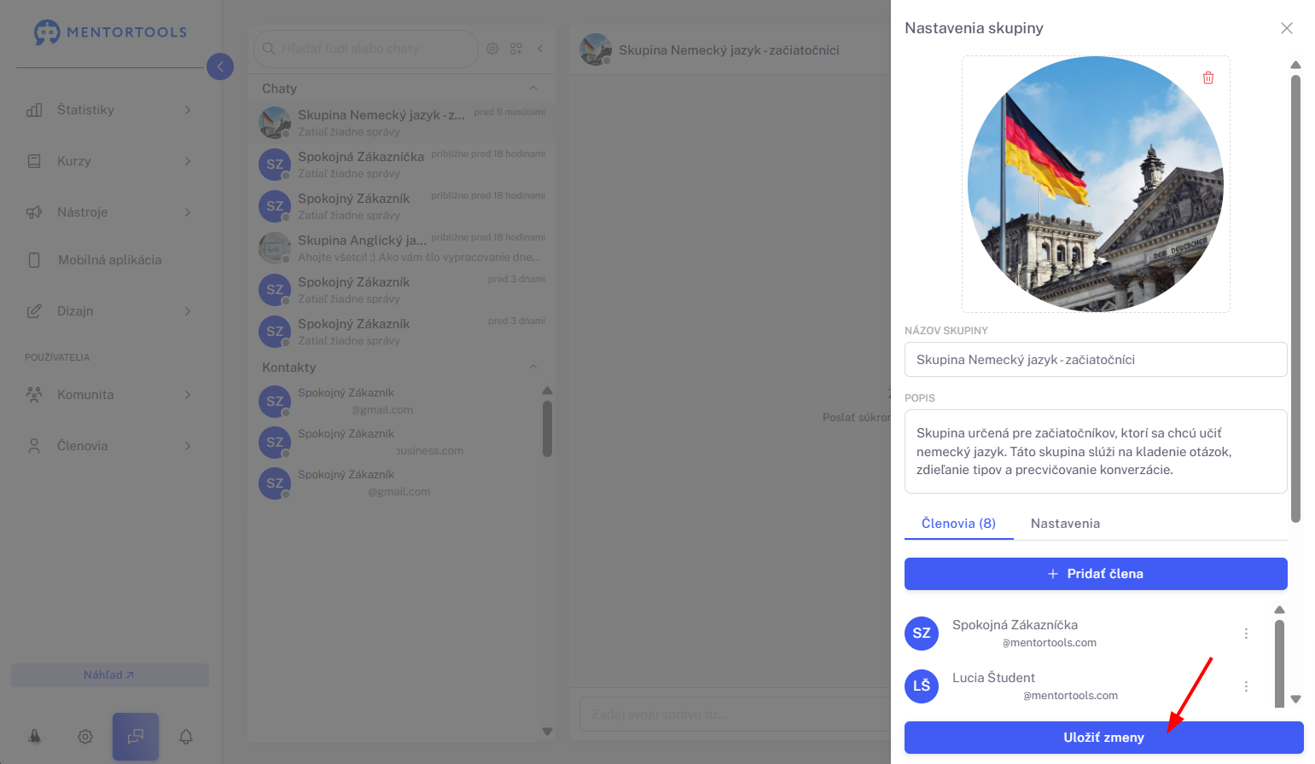
Task: Open settings gear in bottom left bar
Action: [x=85, y=737]
